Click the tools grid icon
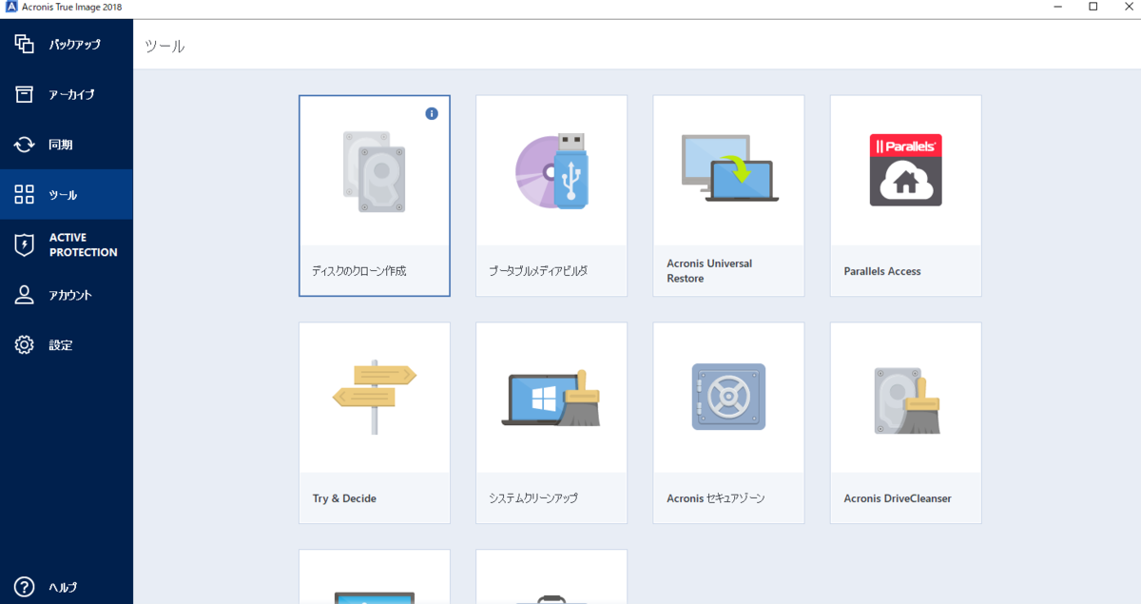This screenshot has width=1141, height=604. pyautogui.click(x=25, y=195)
